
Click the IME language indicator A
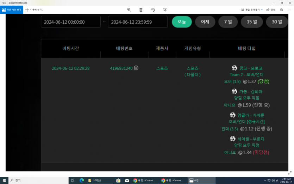pos(277,180)
